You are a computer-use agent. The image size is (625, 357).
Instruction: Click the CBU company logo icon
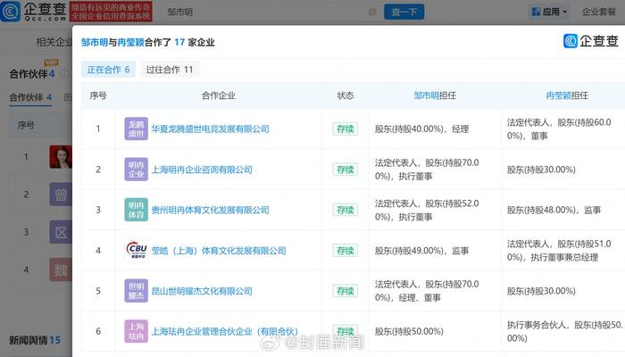point(136,250)
